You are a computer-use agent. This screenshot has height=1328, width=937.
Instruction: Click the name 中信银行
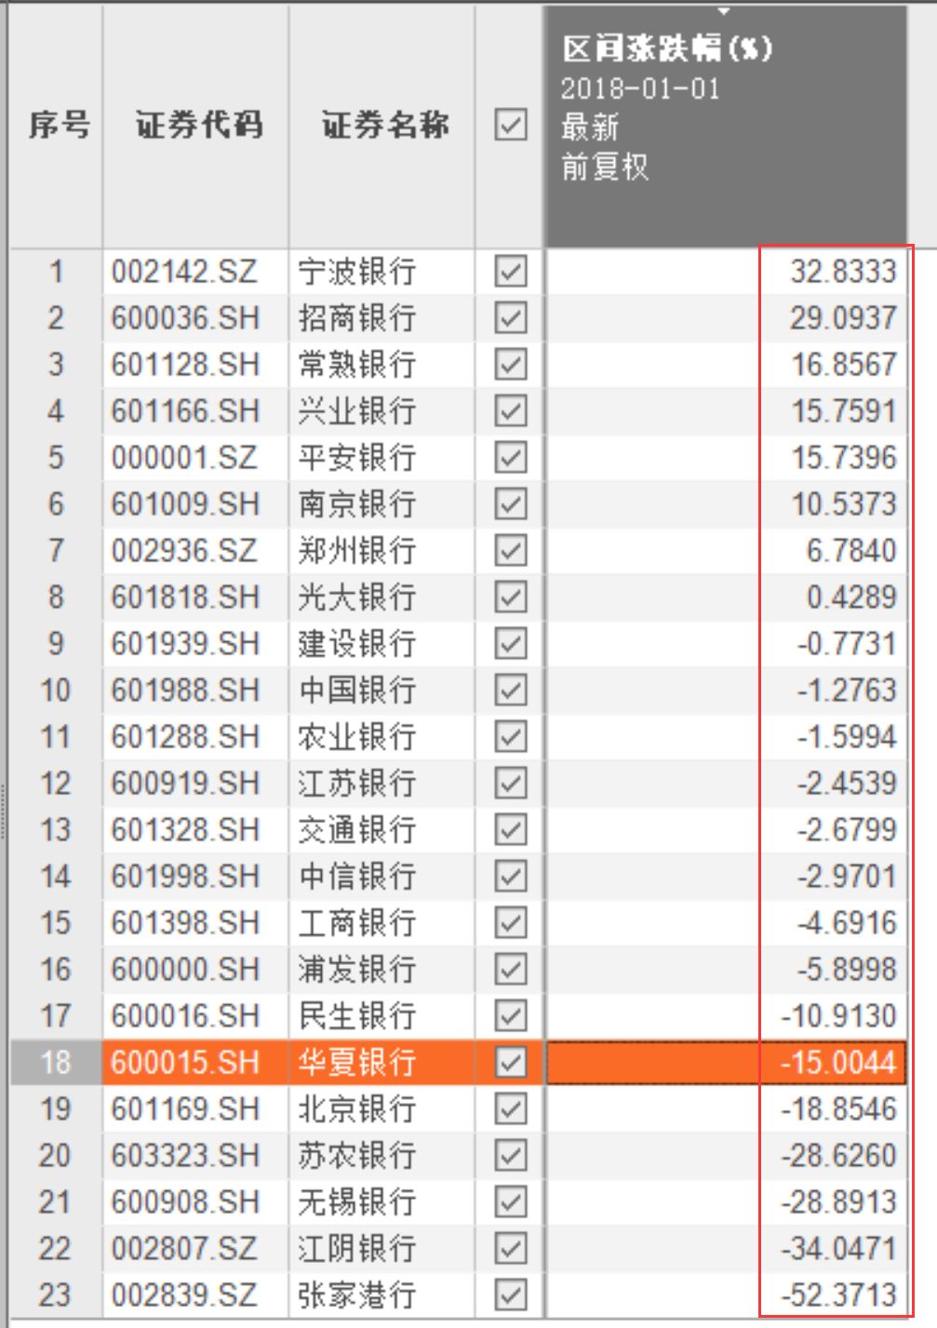[356, 877]
